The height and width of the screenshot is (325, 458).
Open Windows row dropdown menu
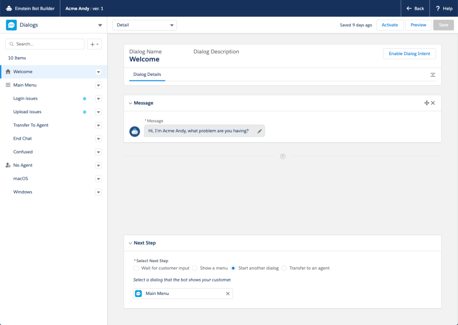coord(98,193)
